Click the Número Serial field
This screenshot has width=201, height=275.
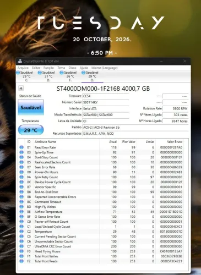(x=106, y=102)
